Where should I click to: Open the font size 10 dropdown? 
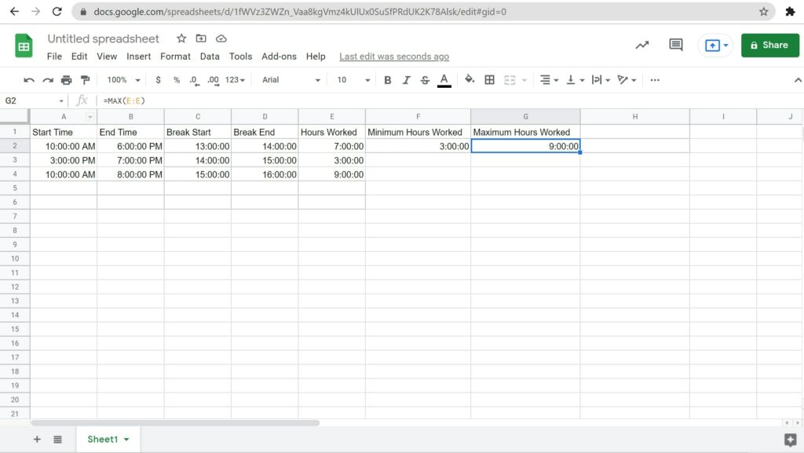coord(353,80)
